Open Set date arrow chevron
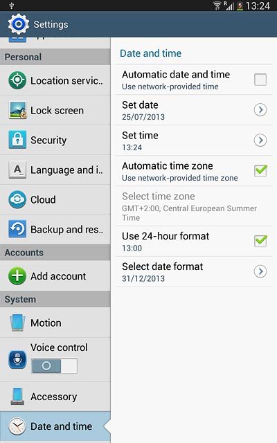277x443 pixels. coord(260,109)
